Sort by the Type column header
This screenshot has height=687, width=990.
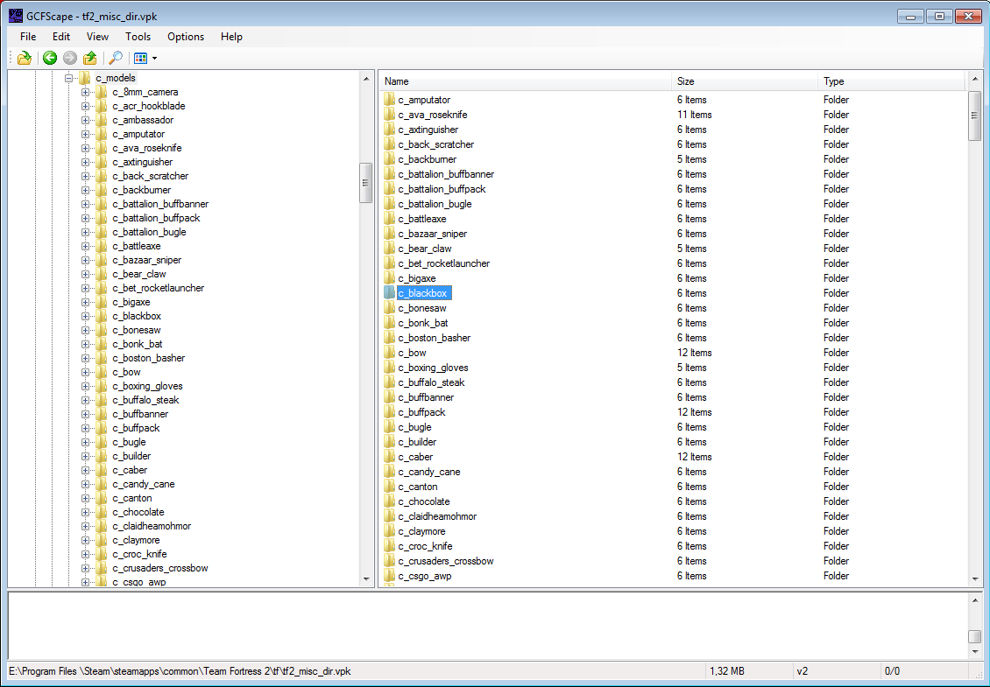(x=892, y=81)
